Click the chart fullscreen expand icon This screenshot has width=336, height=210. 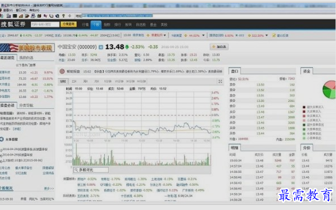[220, 82]
